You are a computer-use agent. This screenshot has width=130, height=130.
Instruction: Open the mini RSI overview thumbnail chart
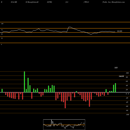(64, 125)
